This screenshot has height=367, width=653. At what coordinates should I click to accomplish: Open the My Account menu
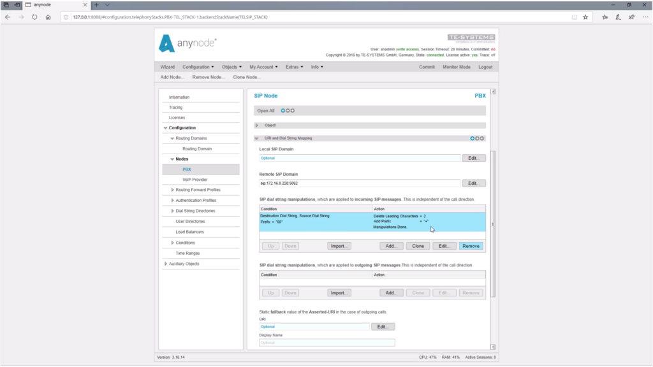click(263, 67)
